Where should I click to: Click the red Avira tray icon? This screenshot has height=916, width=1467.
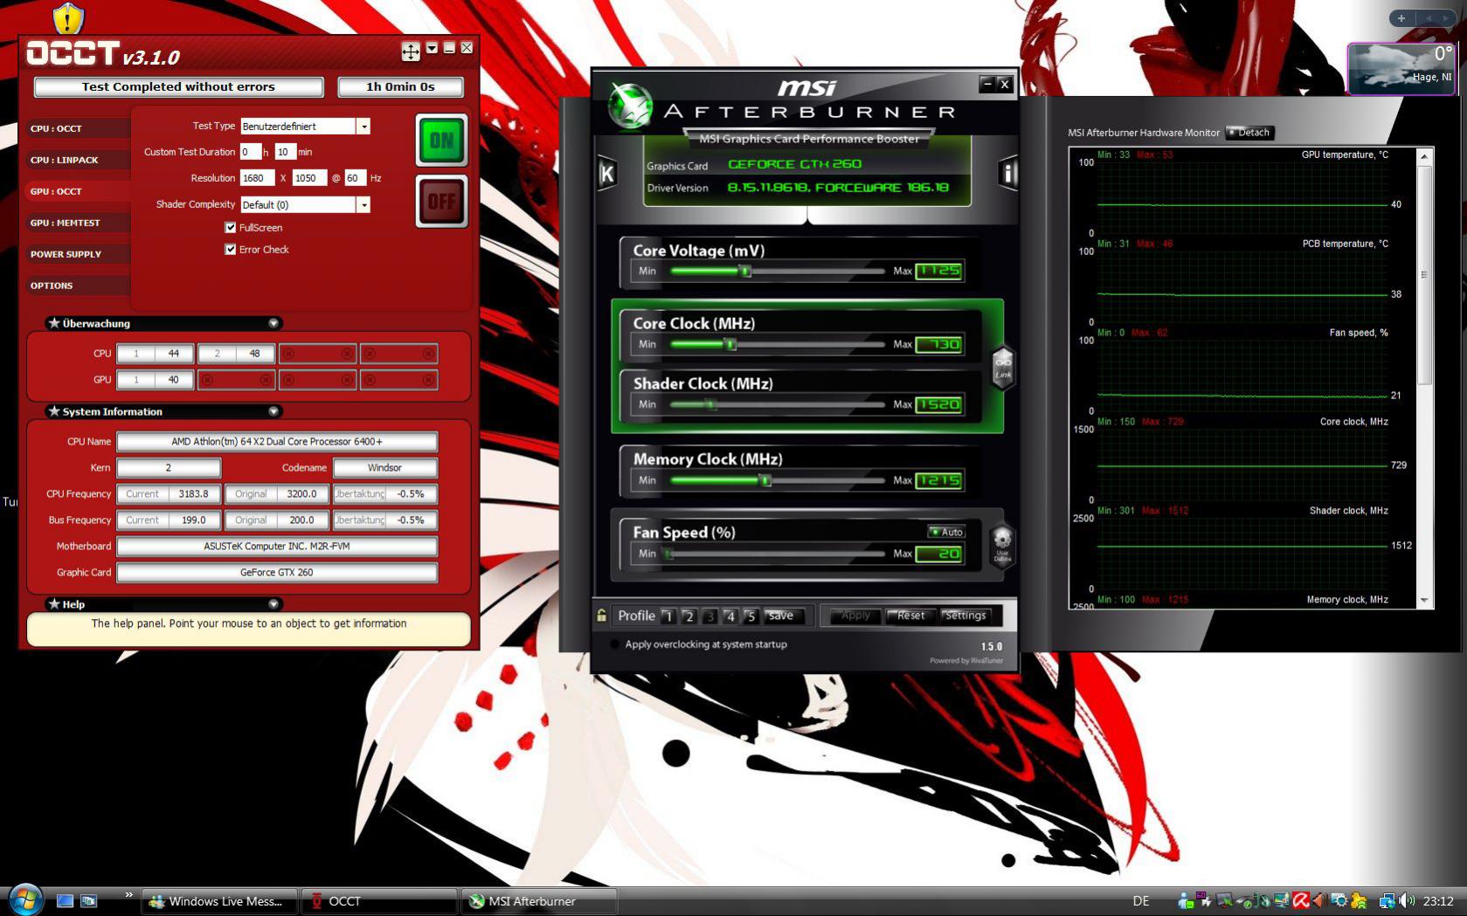point(1301,900)
